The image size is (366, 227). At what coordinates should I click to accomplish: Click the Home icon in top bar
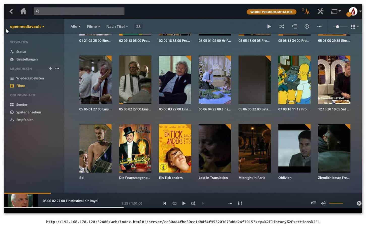click(x=23, y=11)
